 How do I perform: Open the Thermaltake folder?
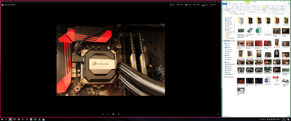point(286,21)
